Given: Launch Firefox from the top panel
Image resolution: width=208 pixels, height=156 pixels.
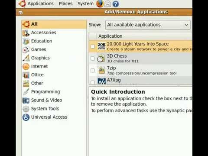Looking at the screenshot, I should 100,3.
